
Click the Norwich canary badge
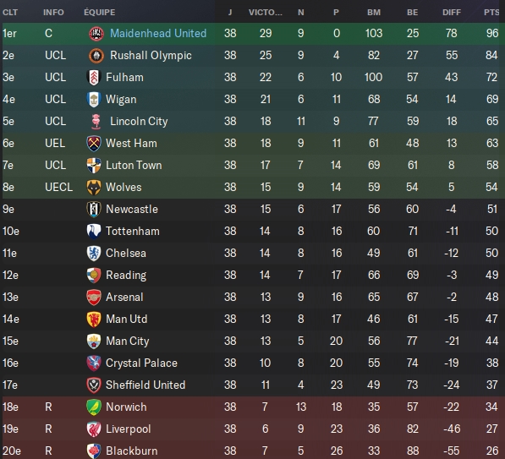(x=94, y=407)
